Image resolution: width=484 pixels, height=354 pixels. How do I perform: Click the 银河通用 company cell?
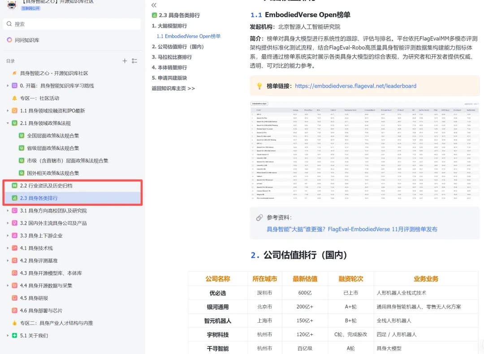[x=218, y=307]
